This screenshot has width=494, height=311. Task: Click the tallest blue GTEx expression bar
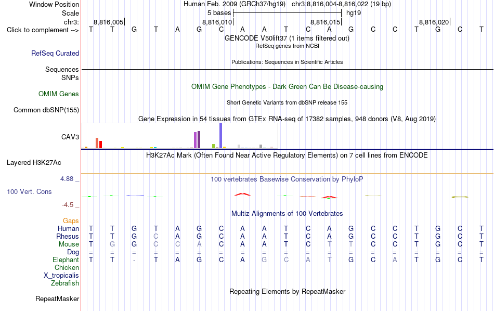tap(221, 136)
